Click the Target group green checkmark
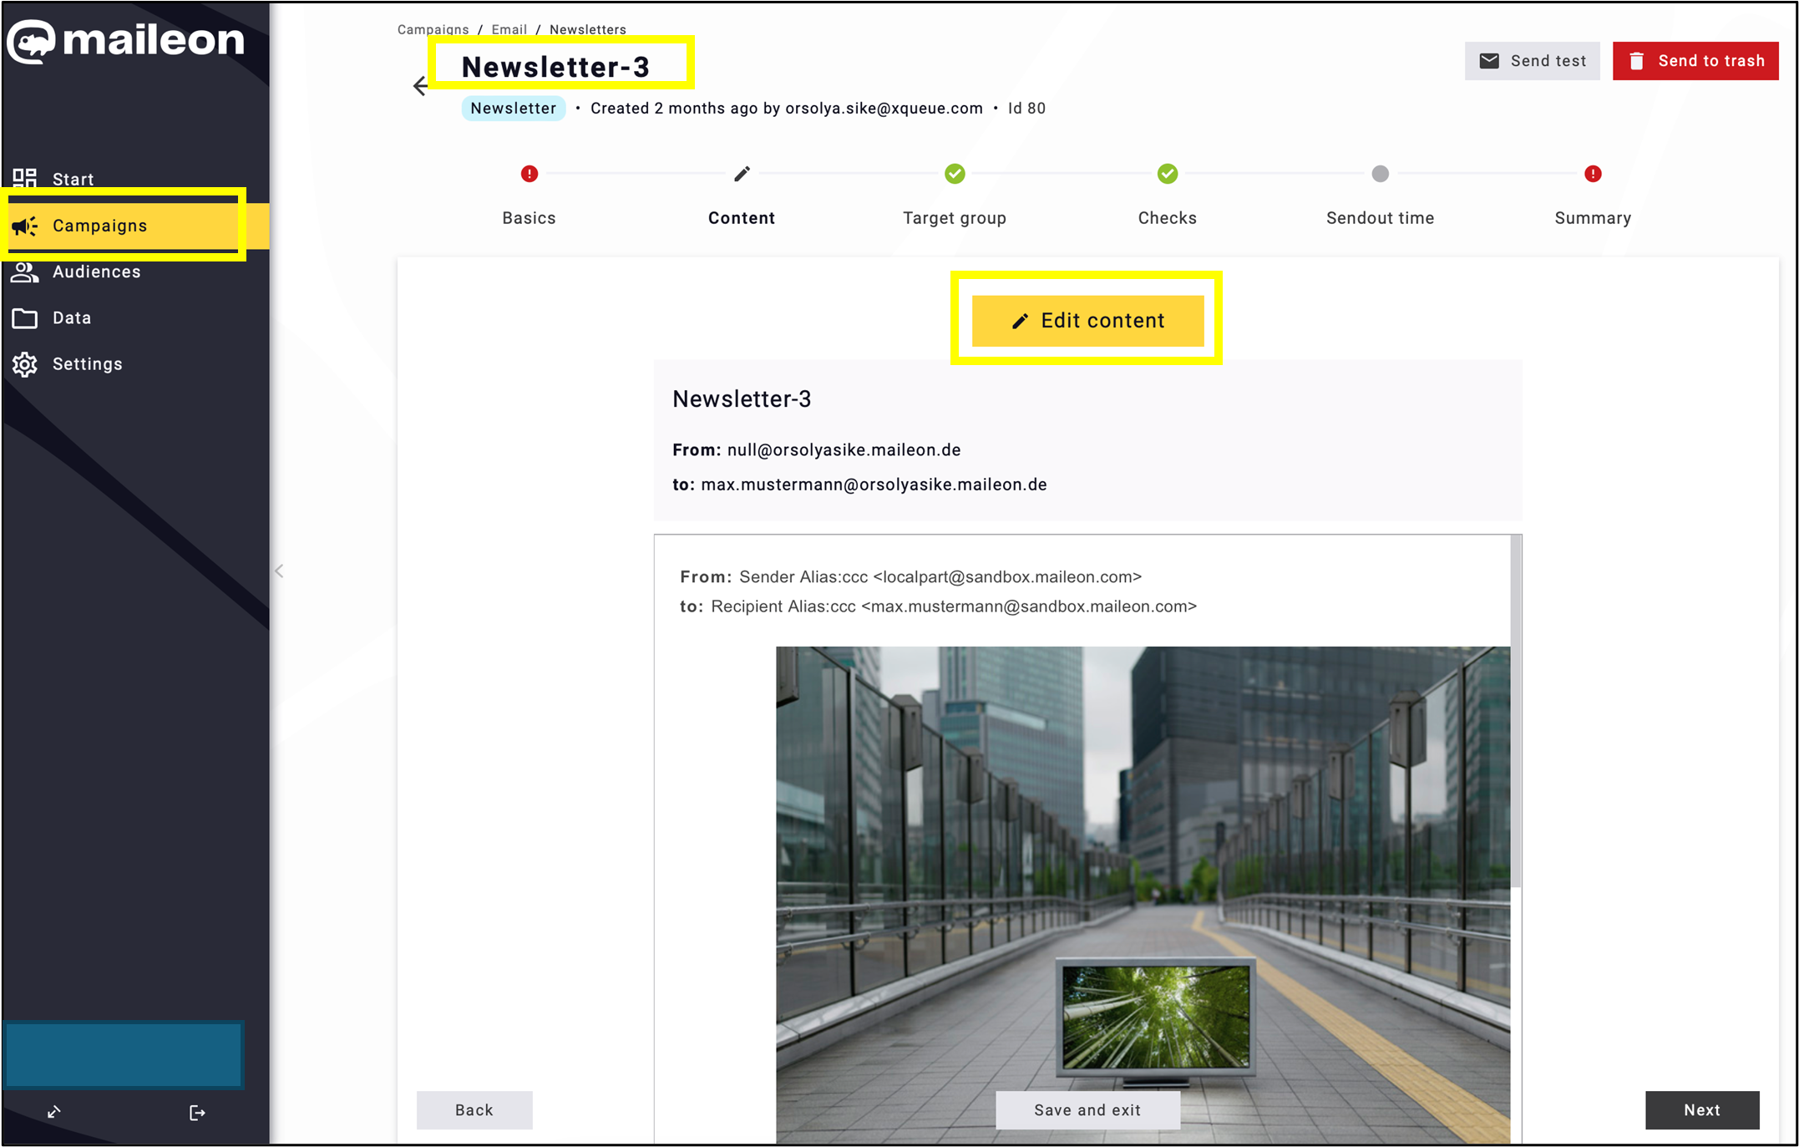The image size is (1799, 1147). pyautogui.click(x=955, y=174)
